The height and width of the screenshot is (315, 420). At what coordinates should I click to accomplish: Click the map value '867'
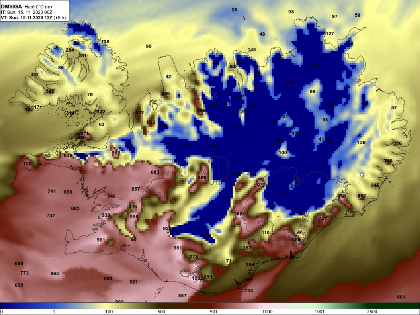pyautogui.click(x=182, y=296)
